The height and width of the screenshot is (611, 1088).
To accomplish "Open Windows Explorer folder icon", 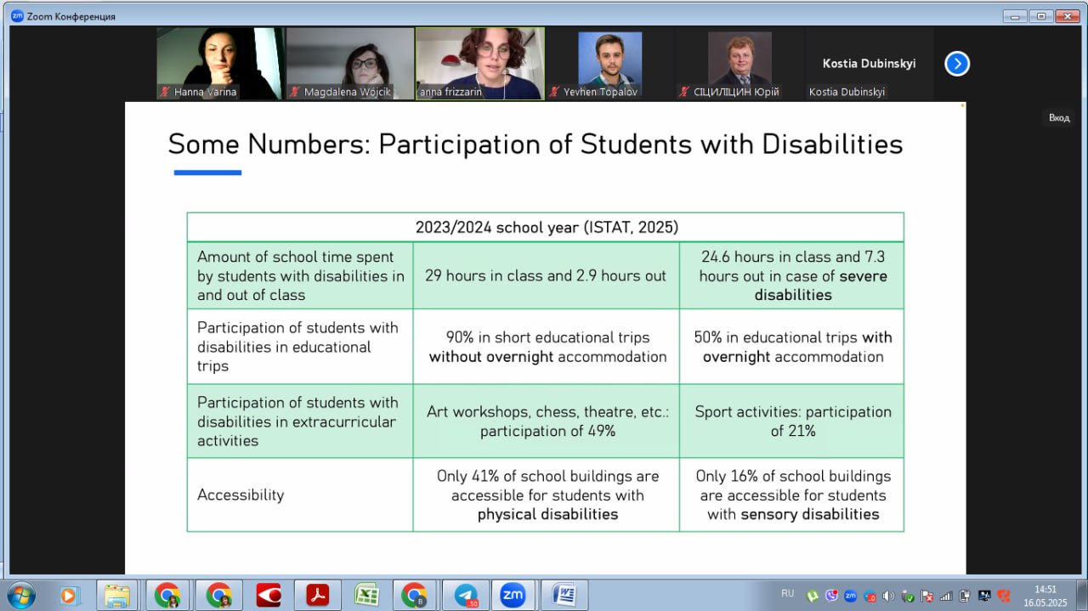I will 117,595.
